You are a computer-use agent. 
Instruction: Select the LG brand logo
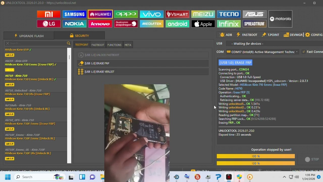coord(49,24)
